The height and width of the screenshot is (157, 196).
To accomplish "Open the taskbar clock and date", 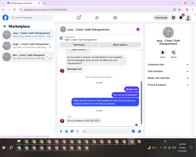I will coord(182,148).
